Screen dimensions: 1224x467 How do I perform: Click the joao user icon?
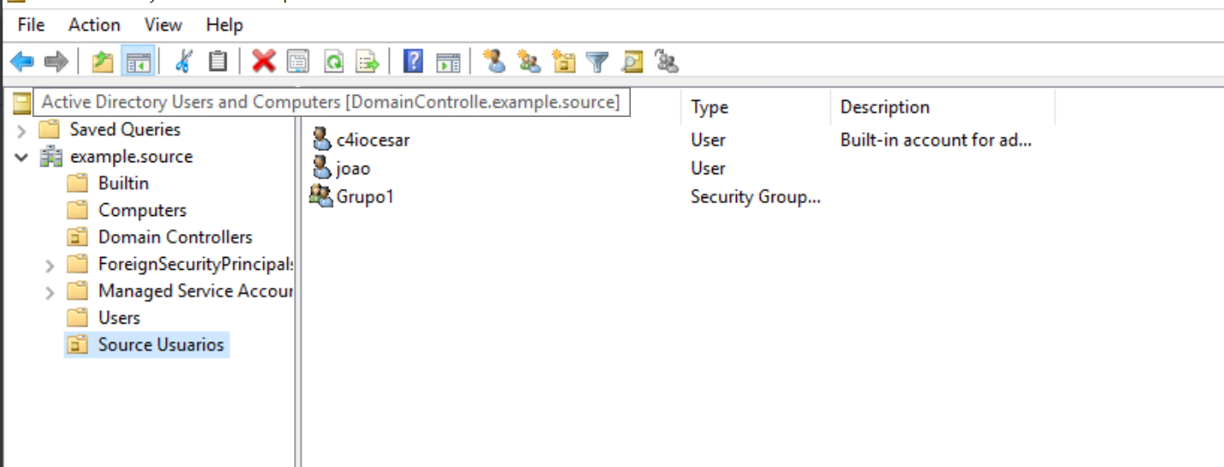point(321,167)
